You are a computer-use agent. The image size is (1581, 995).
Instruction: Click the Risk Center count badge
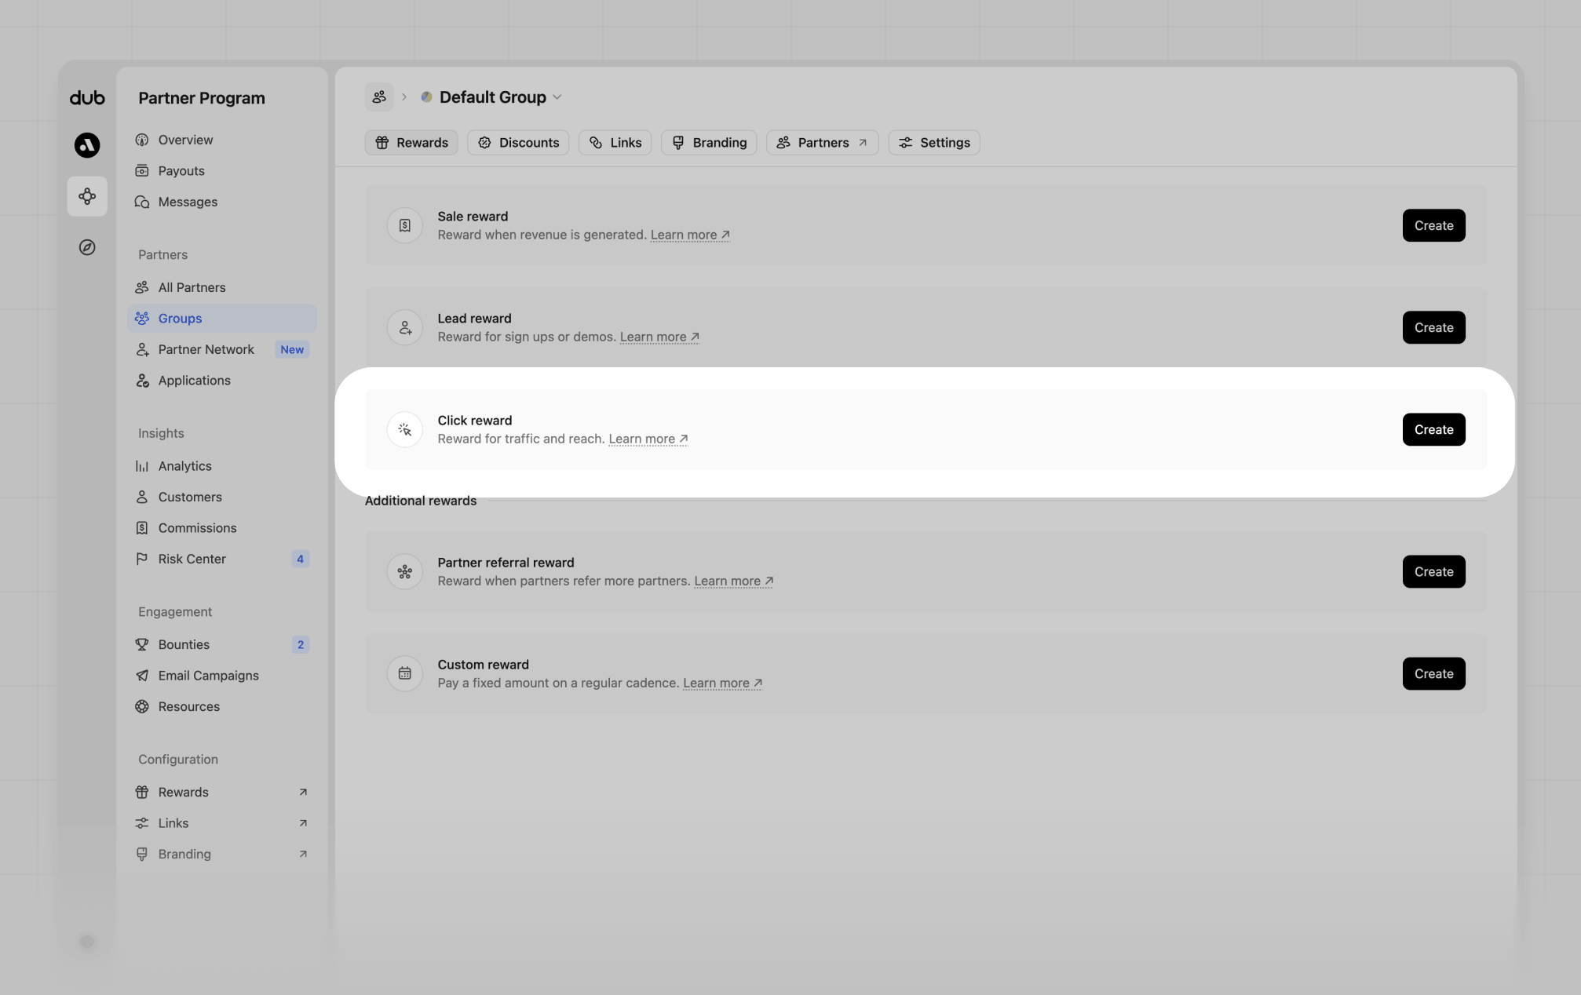coord(300,559)
